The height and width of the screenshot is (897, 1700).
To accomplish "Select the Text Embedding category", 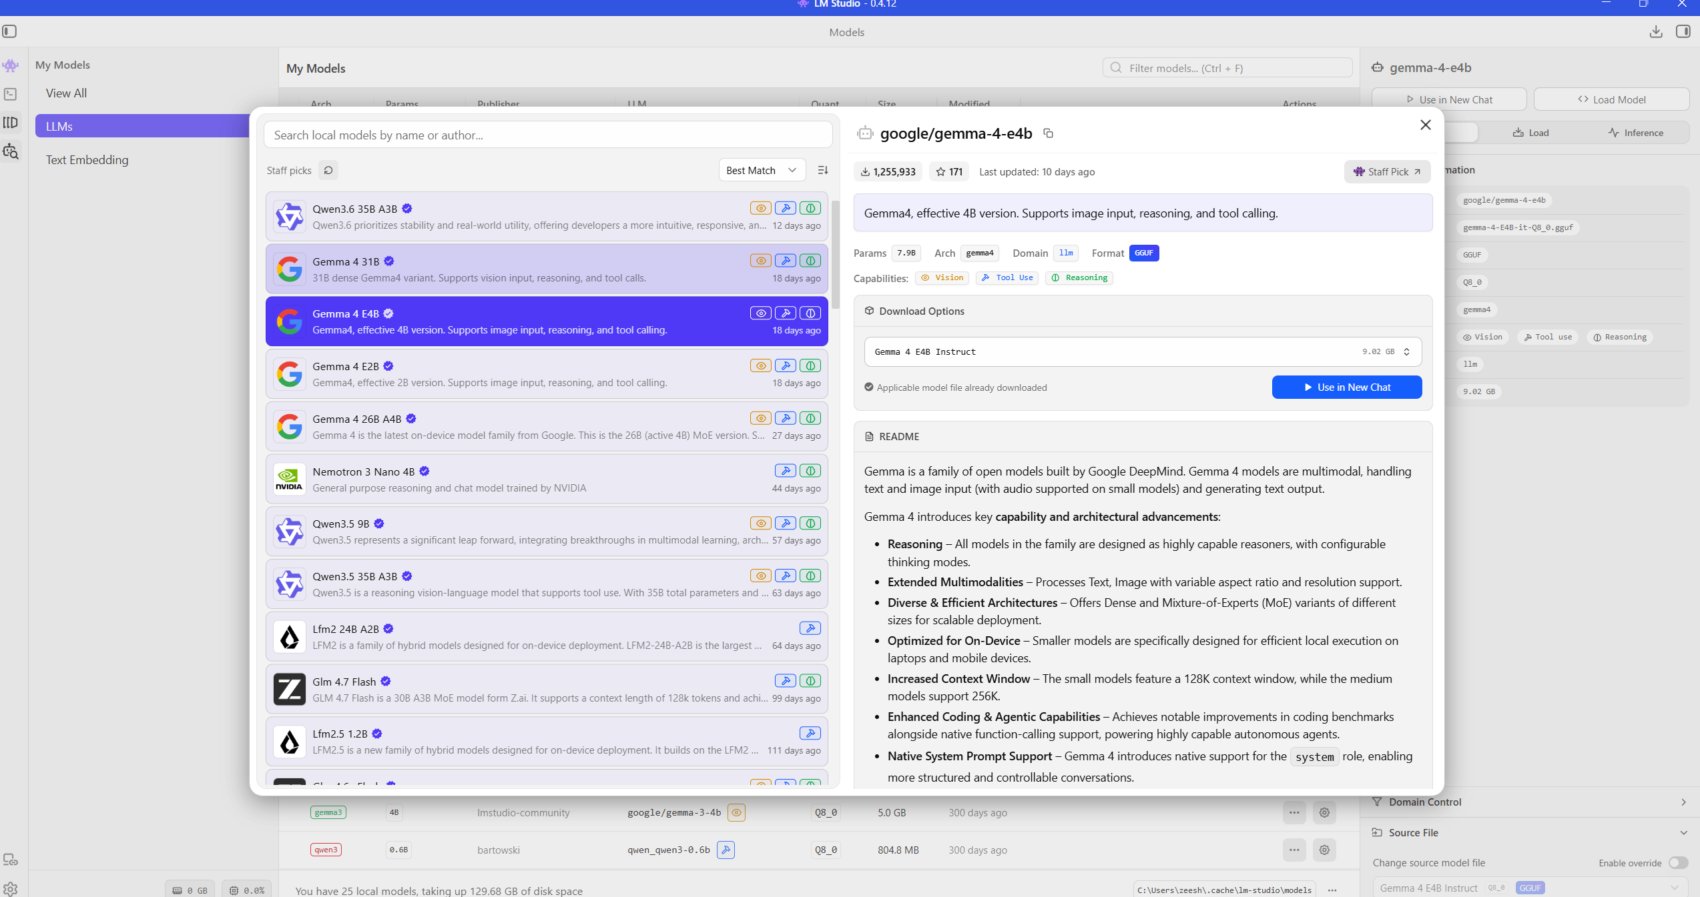I will coord(87,160).
